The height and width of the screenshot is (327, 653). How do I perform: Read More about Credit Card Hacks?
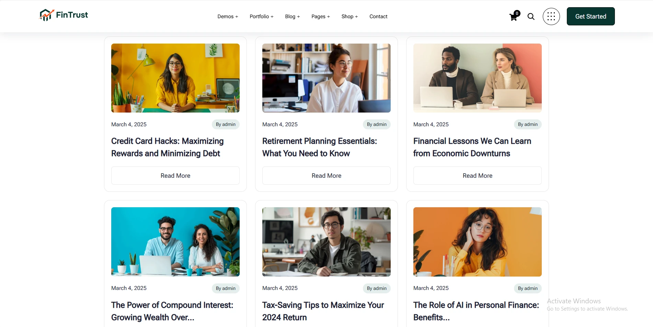pyautogui.click(x=175, y=176)
